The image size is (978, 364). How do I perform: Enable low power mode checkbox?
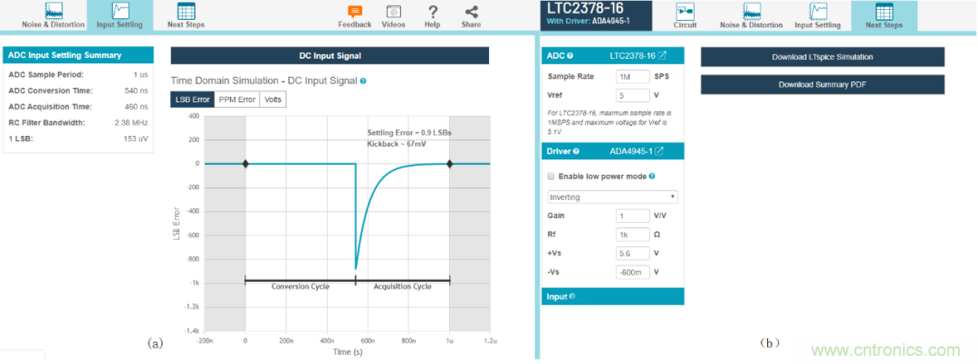tap(552, 176)
